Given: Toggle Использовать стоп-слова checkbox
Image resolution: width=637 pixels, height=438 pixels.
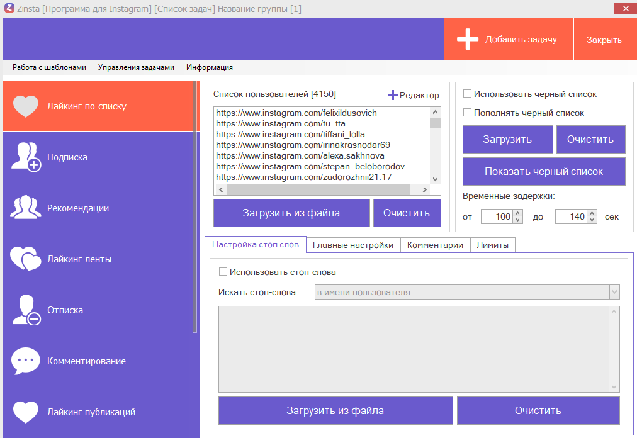Looking at the screenshot, I should click(x=223, y=271).
